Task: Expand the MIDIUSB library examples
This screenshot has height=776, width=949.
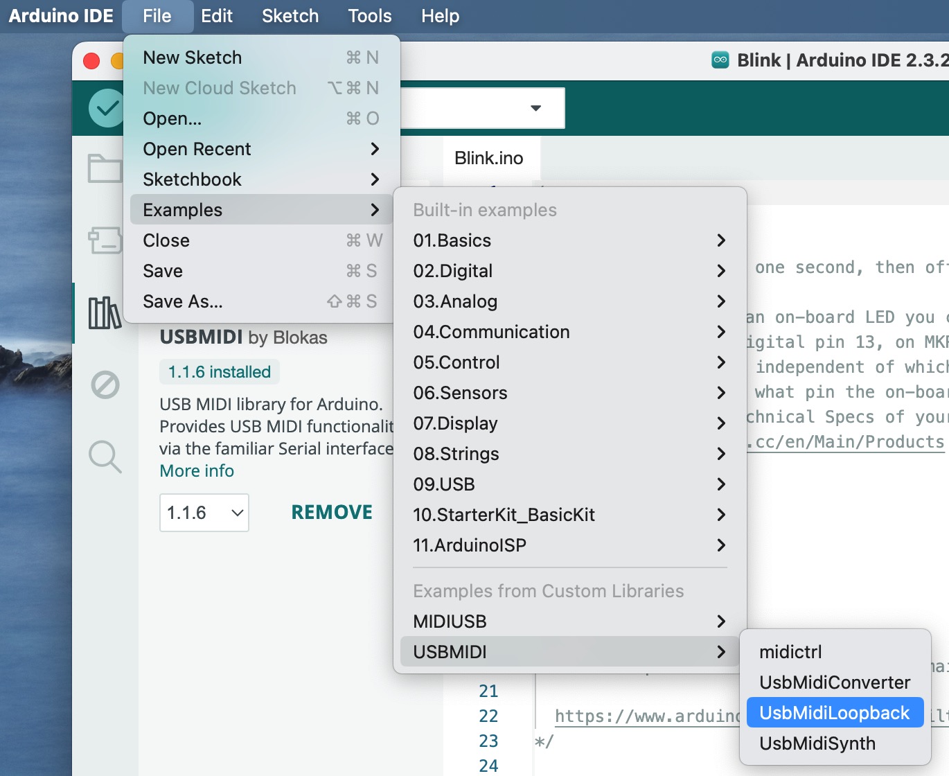Action: click(x=570, y=621)
